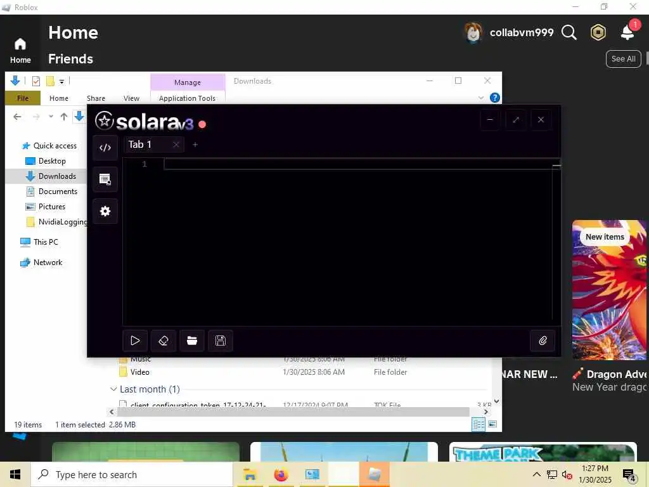Collapse the Last month (1) group
This screenshot has height=487, width=649.
tap(113, 389)
